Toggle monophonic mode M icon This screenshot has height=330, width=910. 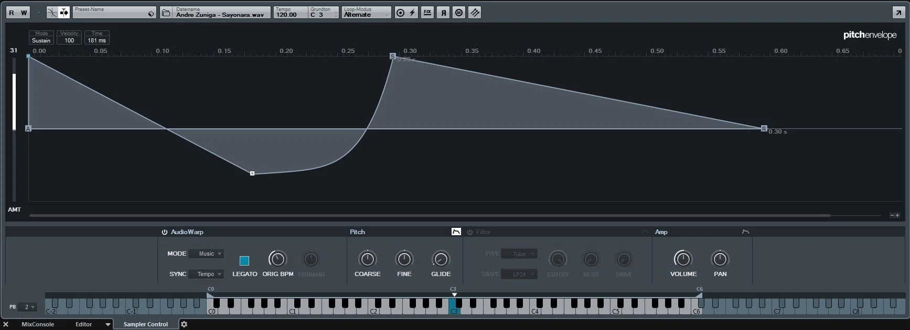[459, 13]
